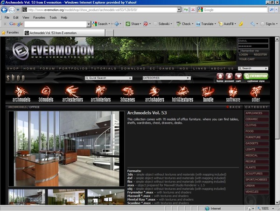Click the BACK link above the category list
Viewport: 280px width, 211px height.
pyautogui.click(x=233, y=107)
